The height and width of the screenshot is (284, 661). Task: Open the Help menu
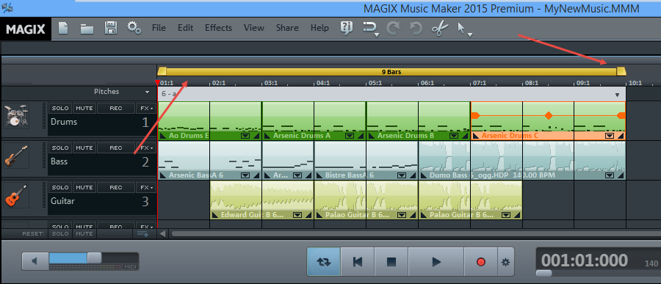click(x=319, y=28)
